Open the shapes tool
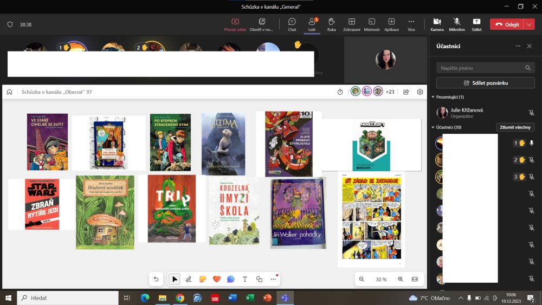542x305 pixels. coord(259,279)
